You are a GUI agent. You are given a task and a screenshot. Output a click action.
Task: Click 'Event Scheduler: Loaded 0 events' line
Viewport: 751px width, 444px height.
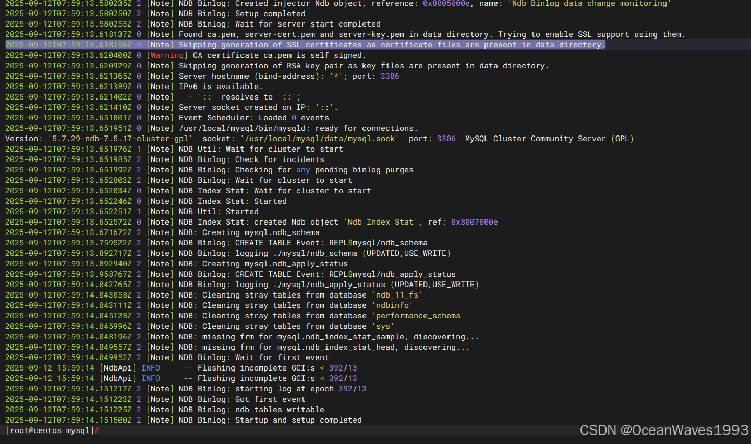pyautogui.click(x=167, y=118)
